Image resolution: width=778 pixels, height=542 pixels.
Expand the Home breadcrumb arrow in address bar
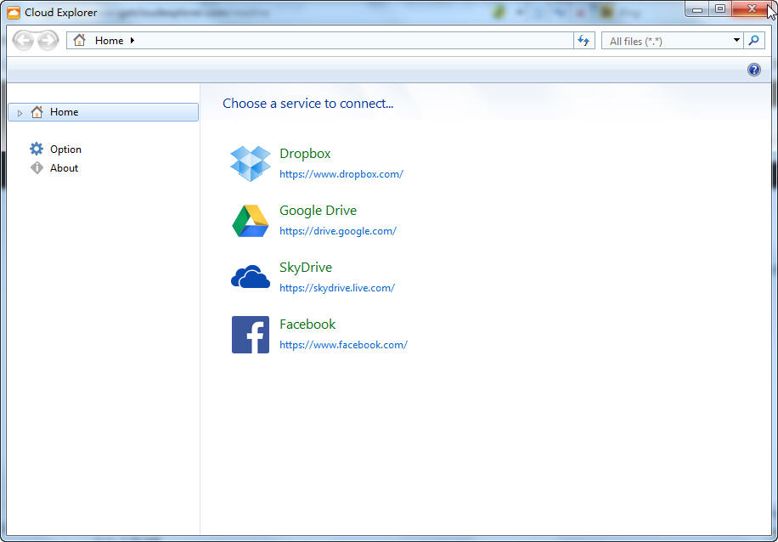click(132, 41)
